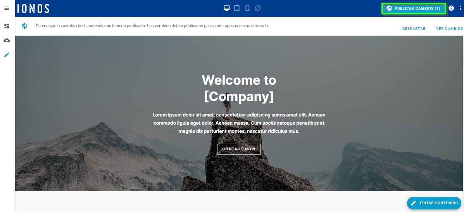Switch to tablet preview mode
Image resolution: width=464 pixels, height=212 pixels.
click(x=237, y=8)
